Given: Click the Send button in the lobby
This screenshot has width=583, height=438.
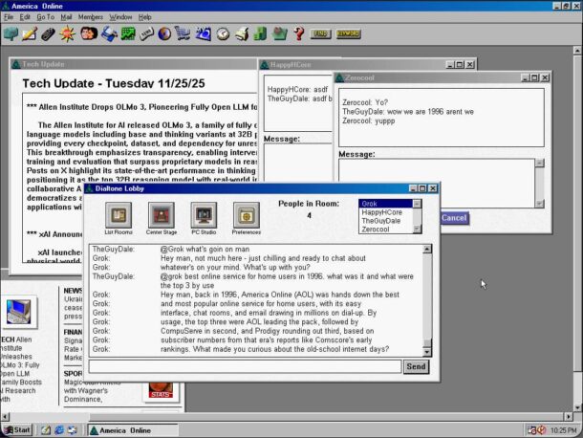Looking at the screenshot, I should pyautogui.click(x=416, y=366).
